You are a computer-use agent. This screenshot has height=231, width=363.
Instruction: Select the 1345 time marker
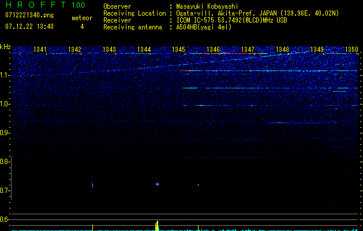pos(179,50)
